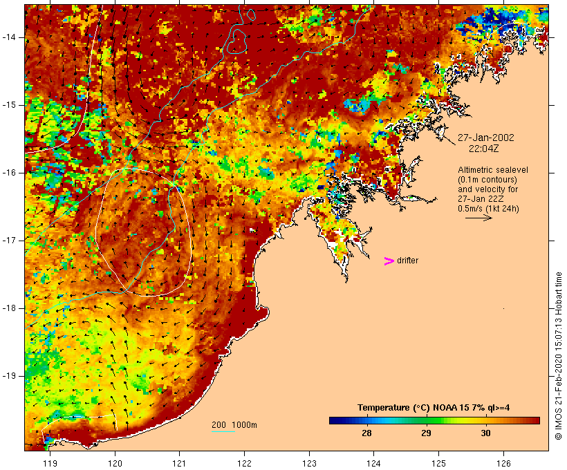Click the colorbar tick label '28'
Viewport: 567px width, 470px height.
[366, 433]
